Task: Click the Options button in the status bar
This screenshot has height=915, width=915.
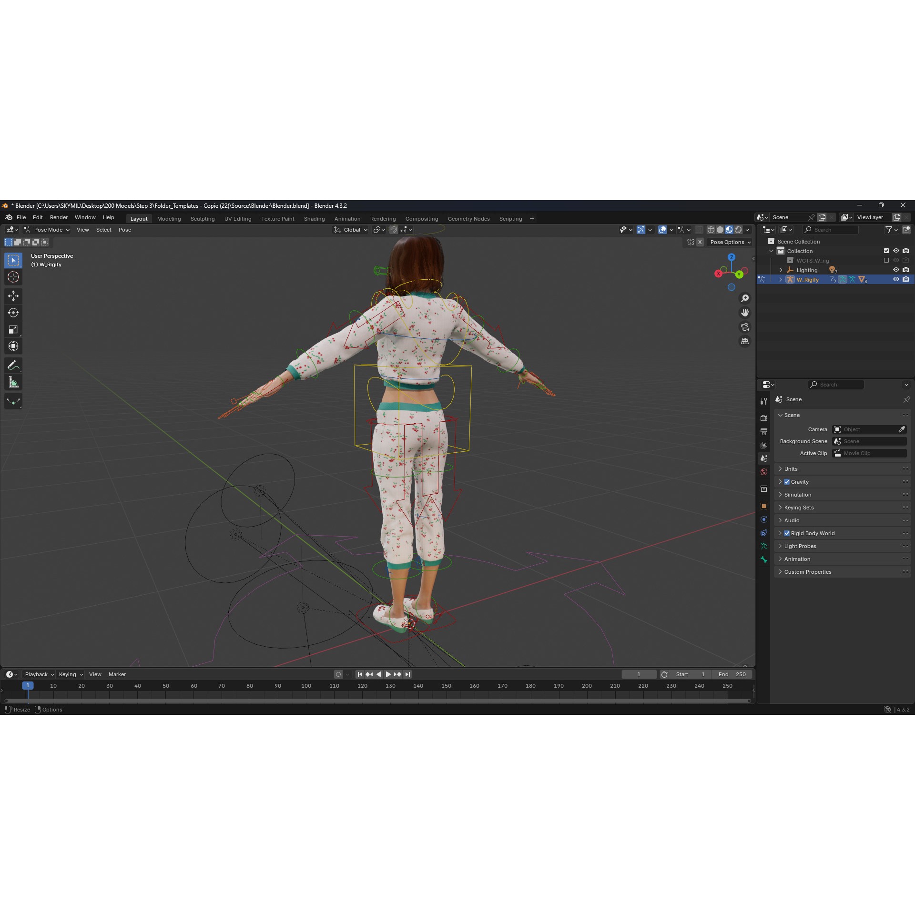Action: click(x=51, y=709)
